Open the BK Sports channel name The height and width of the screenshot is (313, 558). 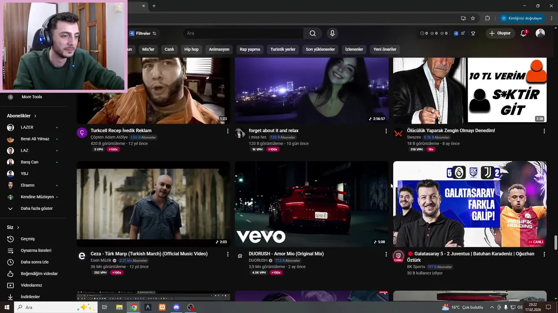point(416,267)
